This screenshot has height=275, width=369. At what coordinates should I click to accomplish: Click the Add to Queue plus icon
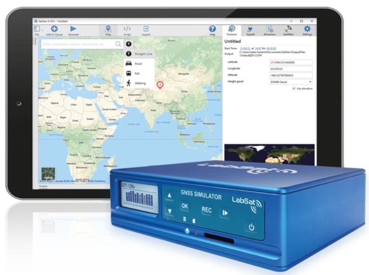[x=54, y=29]
